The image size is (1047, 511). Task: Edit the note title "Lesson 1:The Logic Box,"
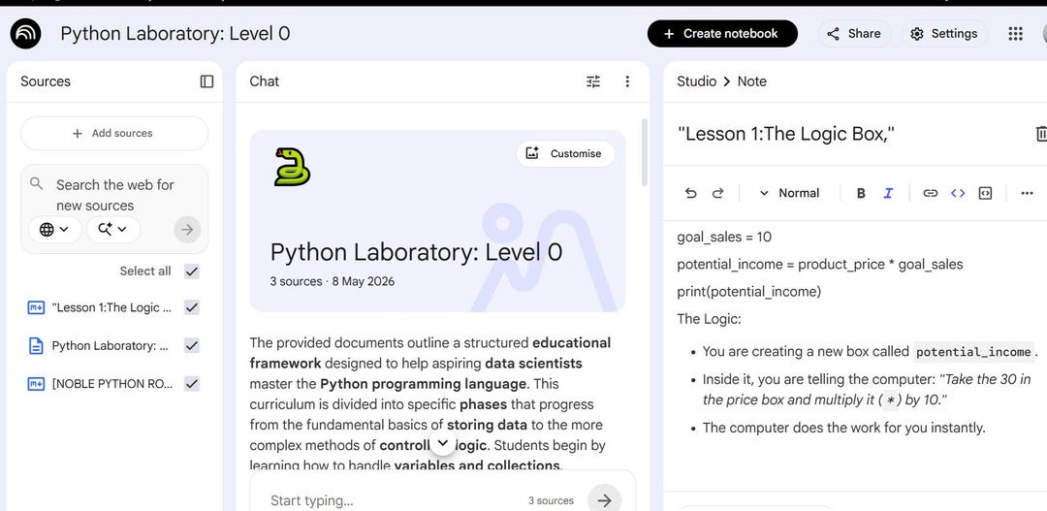point(786,134)
